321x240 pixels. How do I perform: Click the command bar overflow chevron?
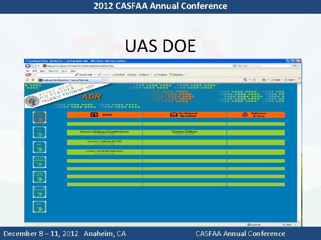click(299, 79)
